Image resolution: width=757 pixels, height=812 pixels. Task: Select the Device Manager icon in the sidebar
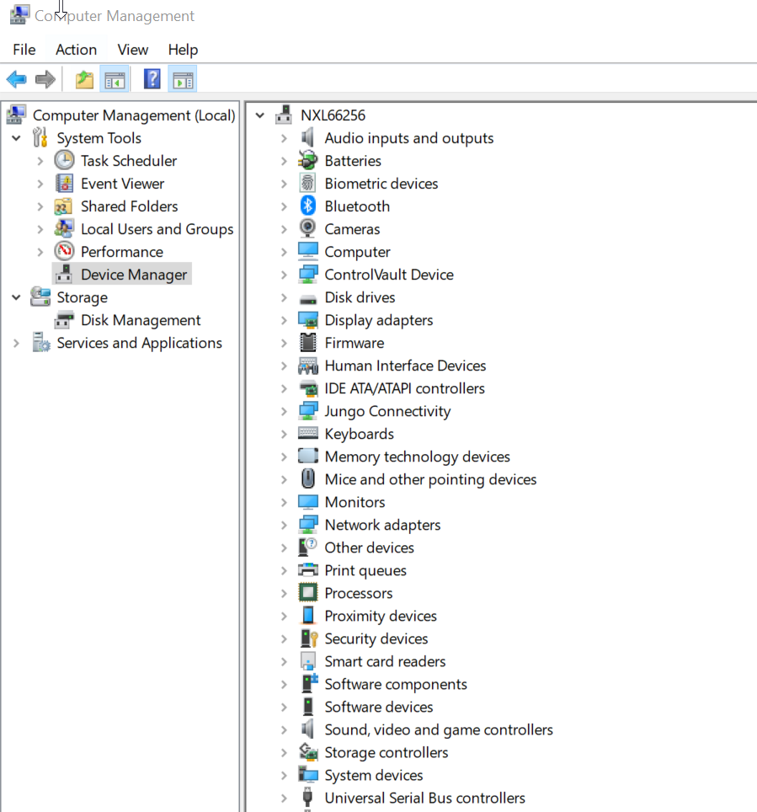click(63, 274)
